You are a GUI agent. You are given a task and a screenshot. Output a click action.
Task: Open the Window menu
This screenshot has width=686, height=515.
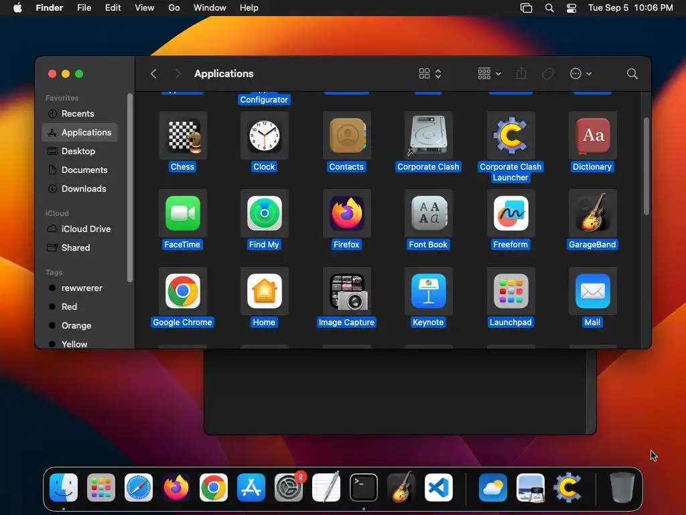coord(210,8)
